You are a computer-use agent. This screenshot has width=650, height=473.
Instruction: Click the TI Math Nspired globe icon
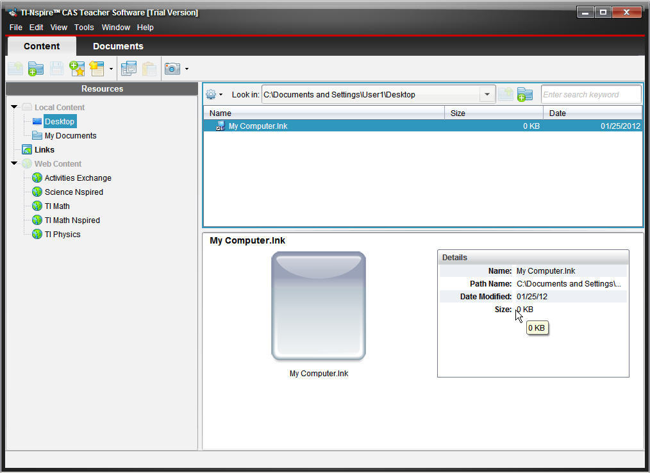pyautogui.click(x=37, y=220)
